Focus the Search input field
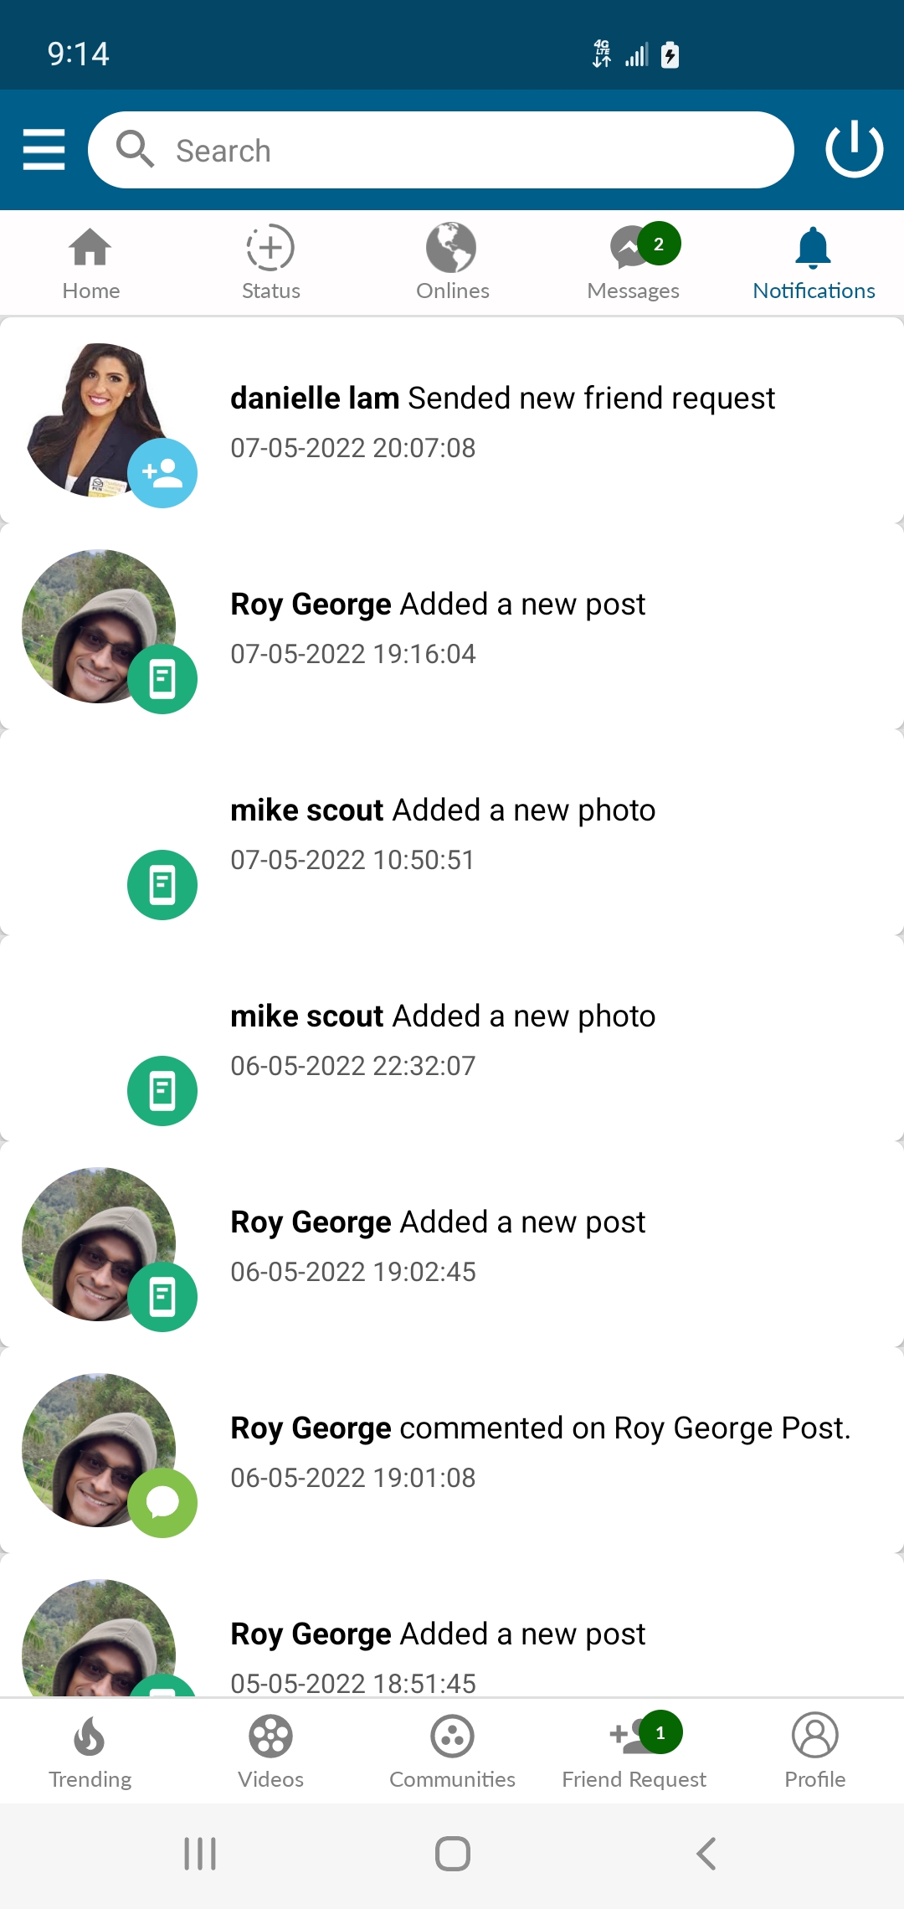 441,150
